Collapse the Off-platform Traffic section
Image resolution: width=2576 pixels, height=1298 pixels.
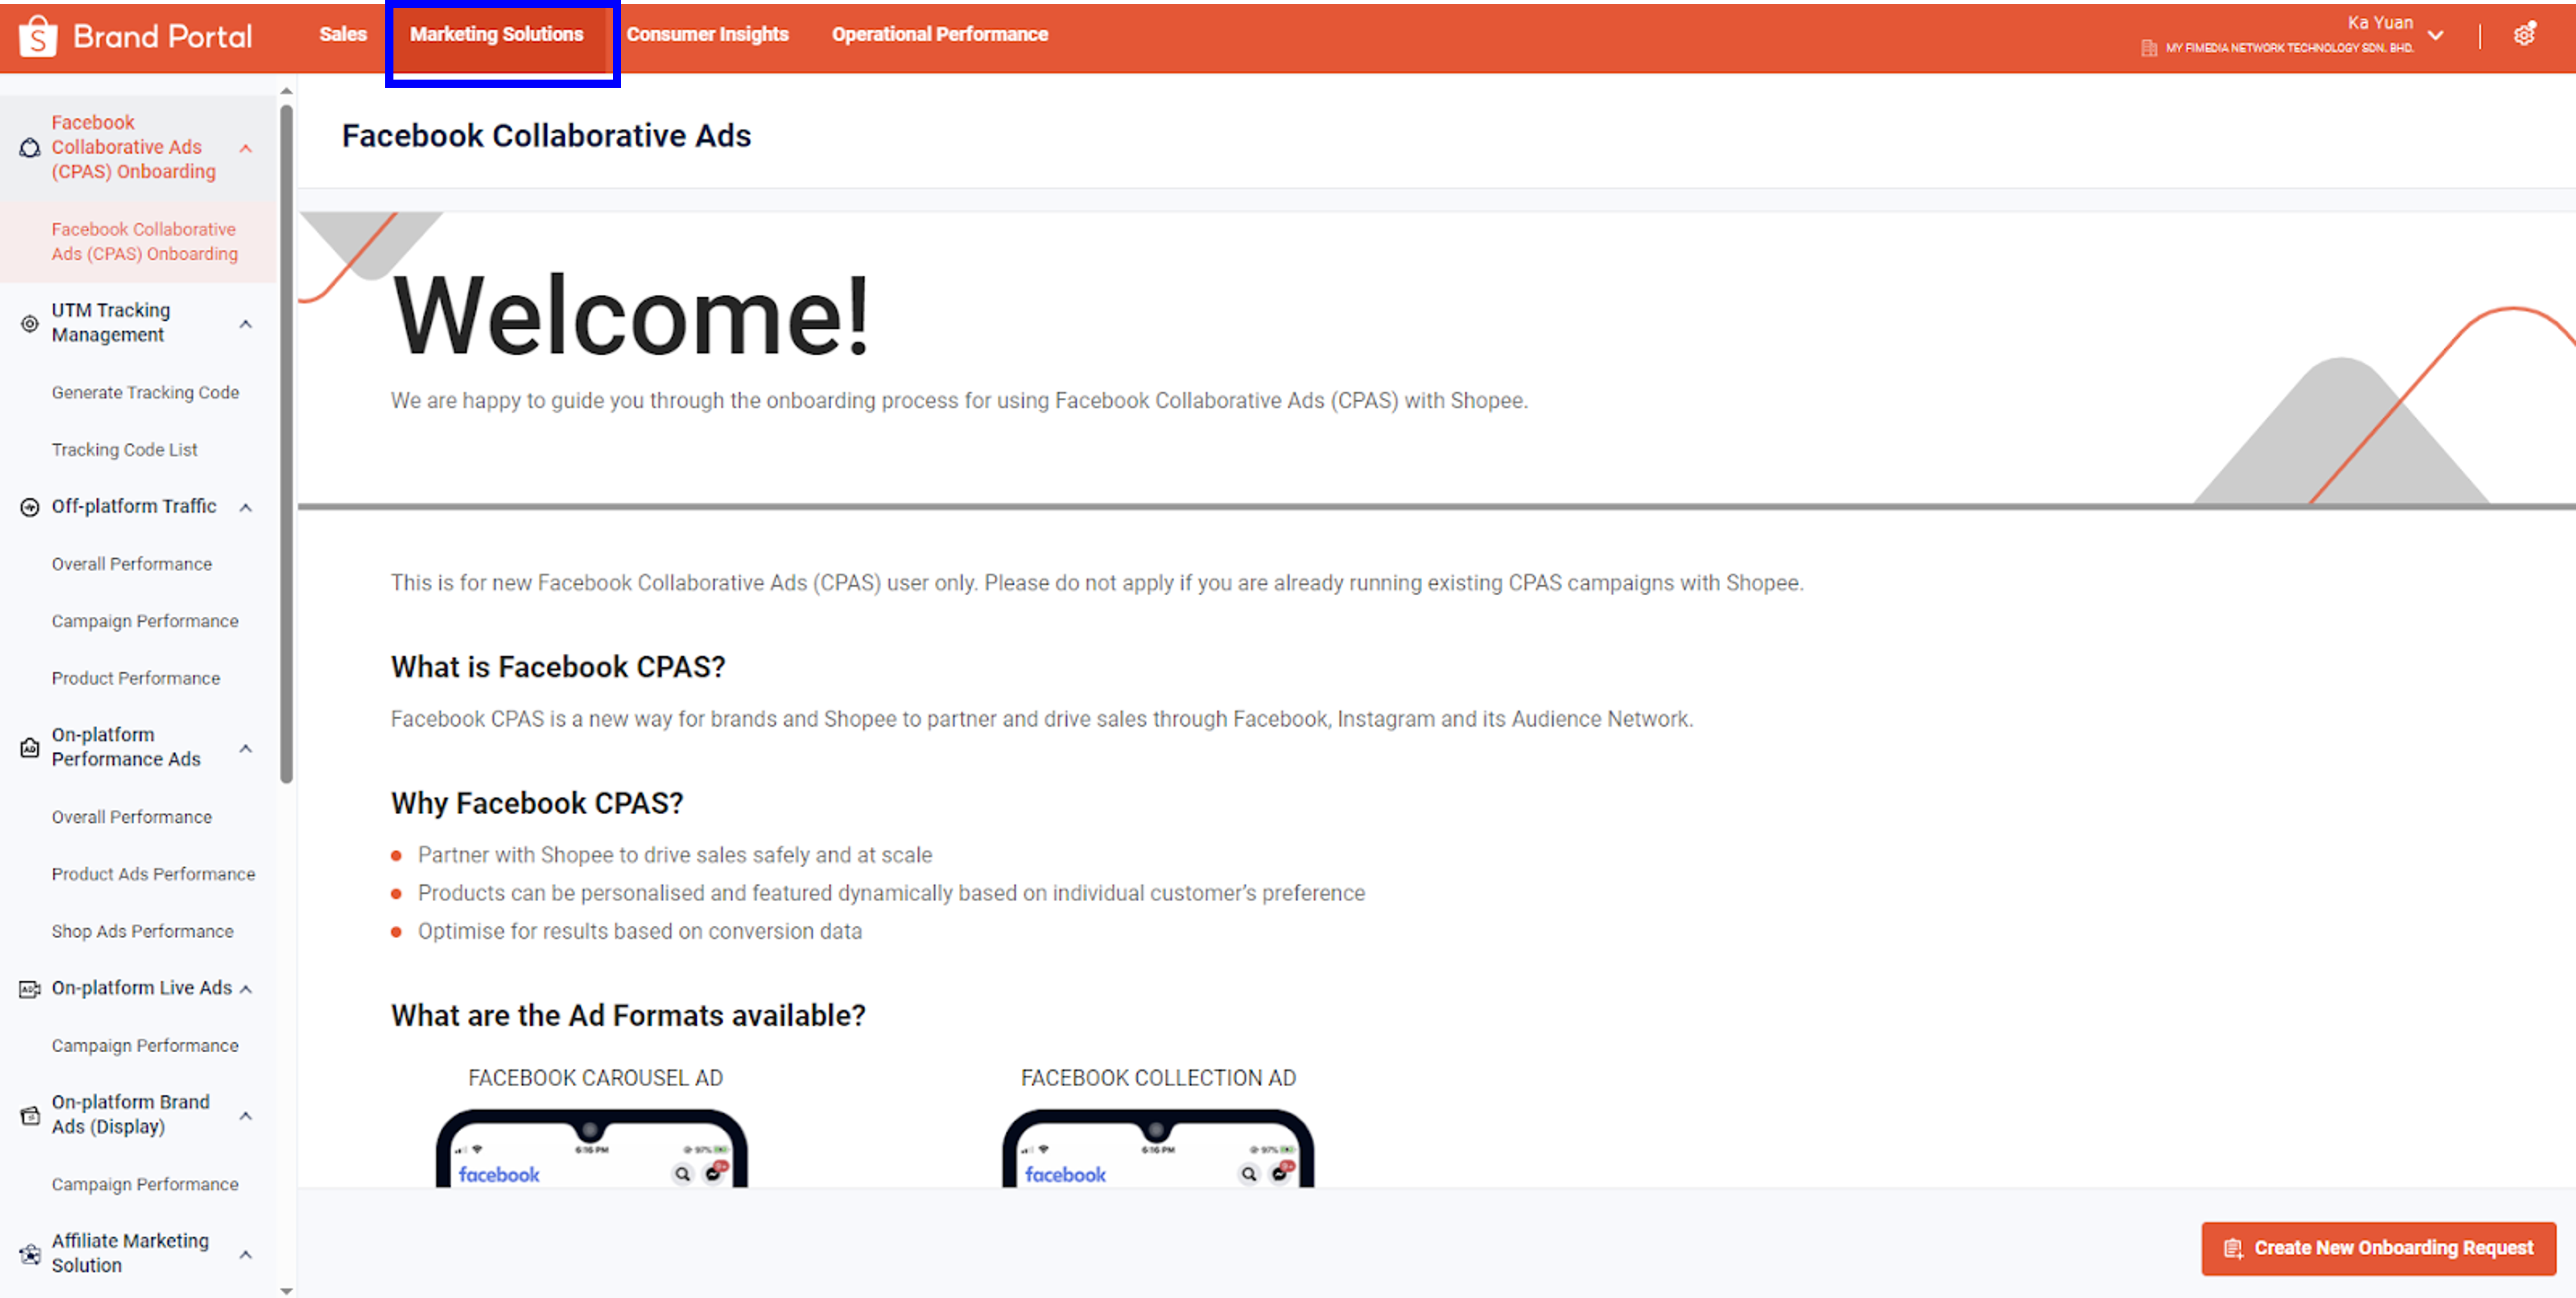pyautogui.click(x=246, y=507)
